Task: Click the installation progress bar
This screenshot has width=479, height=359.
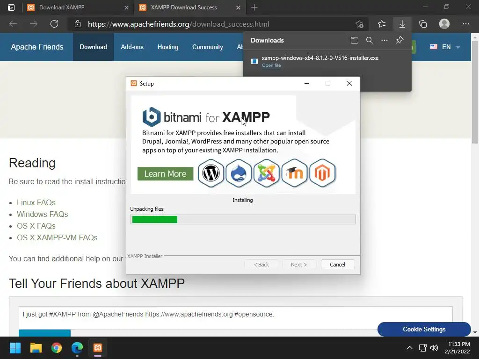Action: click(243, 220)
